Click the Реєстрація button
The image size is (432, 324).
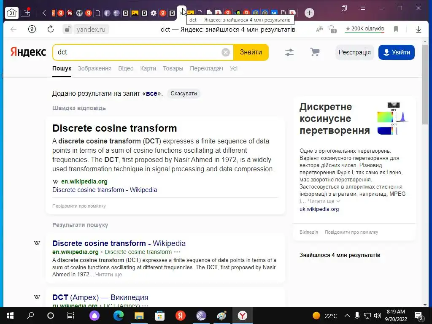354,52
